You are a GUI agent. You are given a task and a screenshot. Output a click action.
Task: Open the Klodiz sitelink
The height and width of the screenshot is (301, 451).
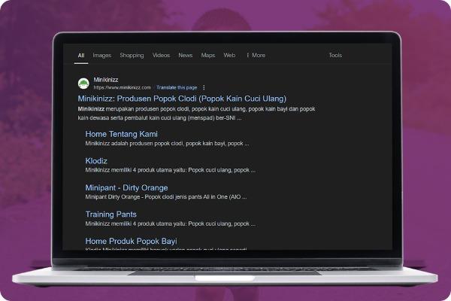tap(96, 161)
